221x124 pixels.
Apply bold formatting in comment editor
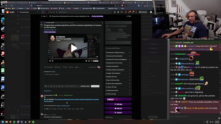(46, 86)
